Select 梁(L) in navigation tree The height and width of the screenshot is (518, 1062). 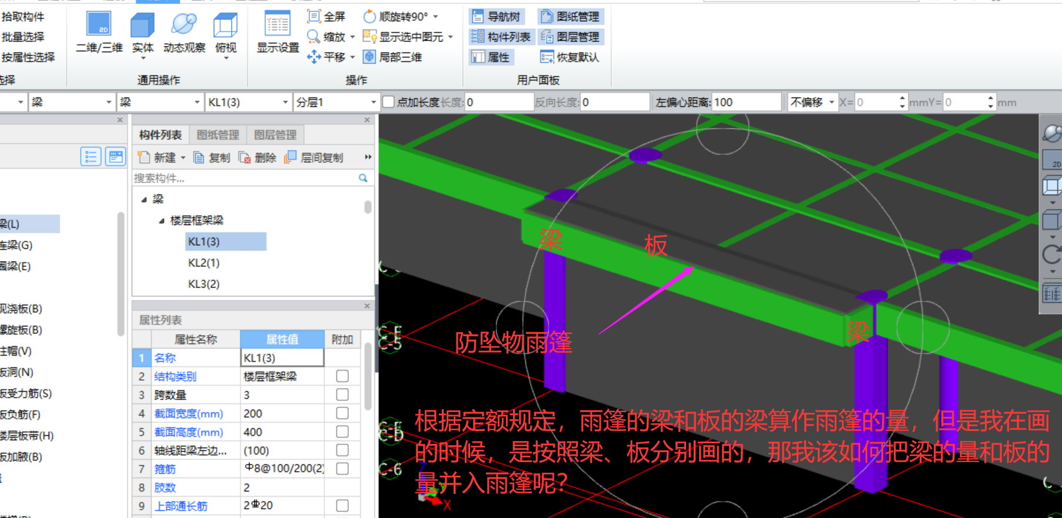[29, 224]
